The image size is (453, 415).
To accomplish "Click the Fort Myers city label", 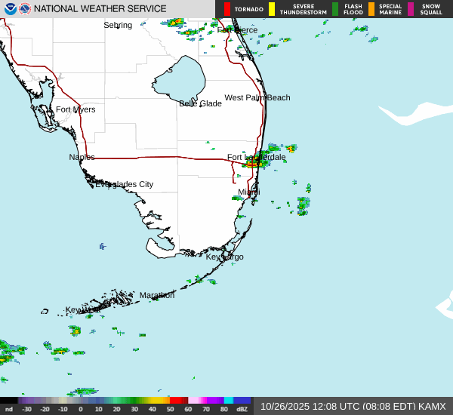I will tap(75, 109).
